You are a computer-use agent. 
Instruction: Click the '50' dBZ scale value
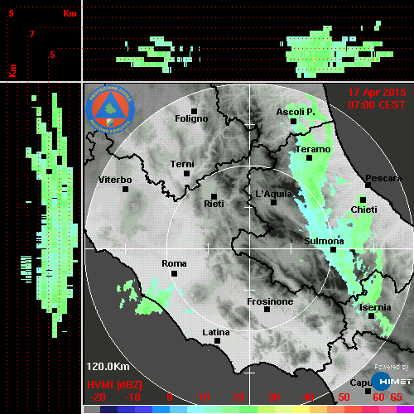[x=344, y=397]
